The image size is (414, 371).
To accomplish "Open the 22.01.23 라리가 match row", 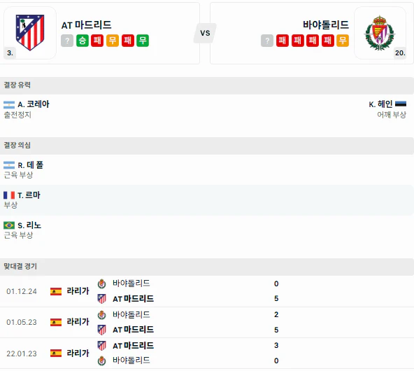I will point(207,353).
